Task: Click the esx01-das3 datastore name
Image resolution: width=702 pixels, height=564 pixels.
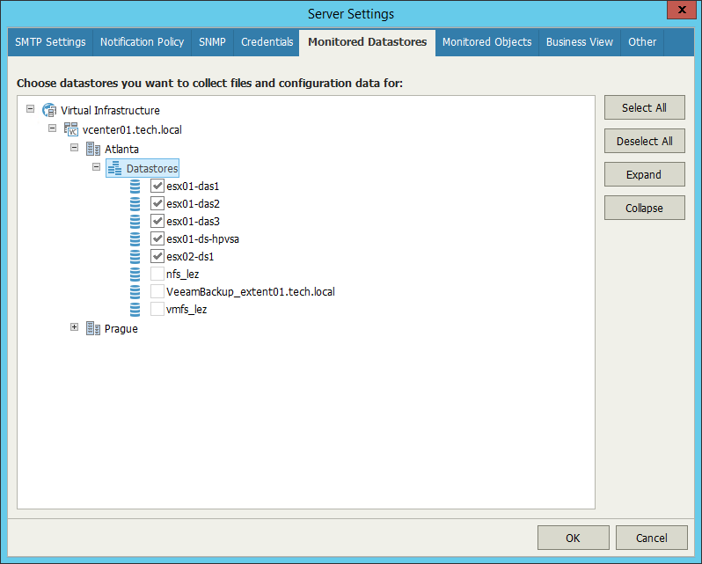Action: tap(193, 221)
